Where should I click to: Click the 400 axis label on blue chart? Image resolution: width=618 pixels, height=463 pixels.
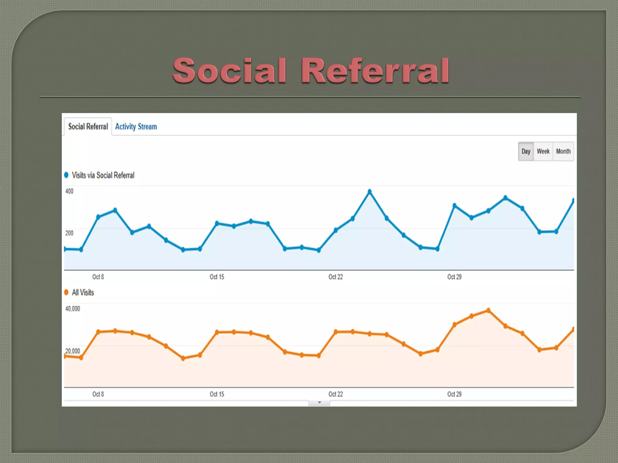point(69,191)
